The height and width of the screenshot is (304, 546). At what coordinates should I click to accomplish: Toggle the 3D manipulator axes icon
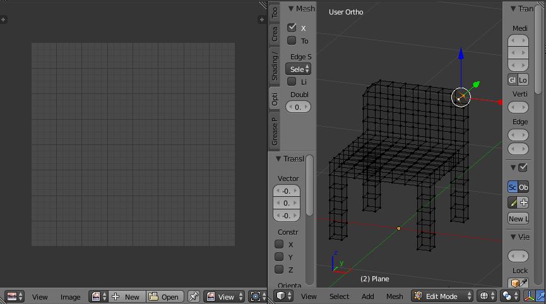(530, 296)
